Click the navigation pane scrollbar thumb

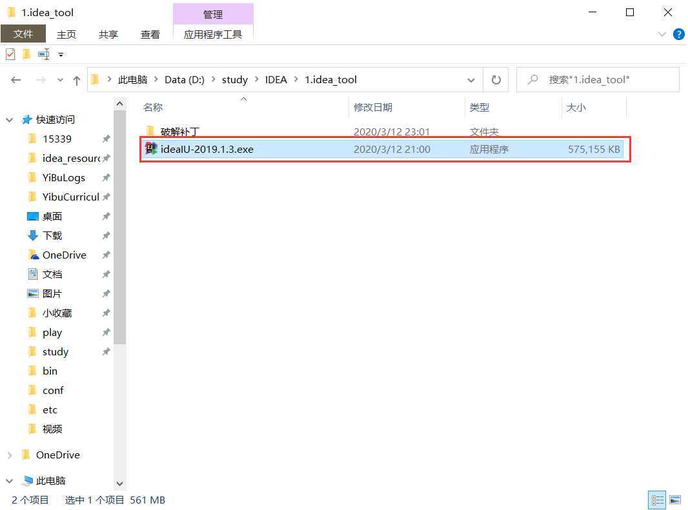coord(119,227)
